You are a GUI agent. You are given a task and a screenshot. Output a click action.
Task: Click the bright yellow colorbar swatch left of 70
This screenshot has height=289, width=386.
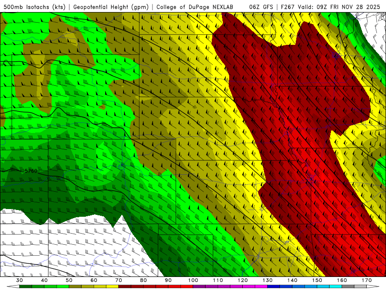coord(112,287)
